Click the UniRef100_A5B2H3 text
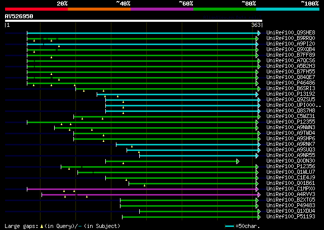The width and height of the screenshot is (324, 230). [x=291, y=66]
